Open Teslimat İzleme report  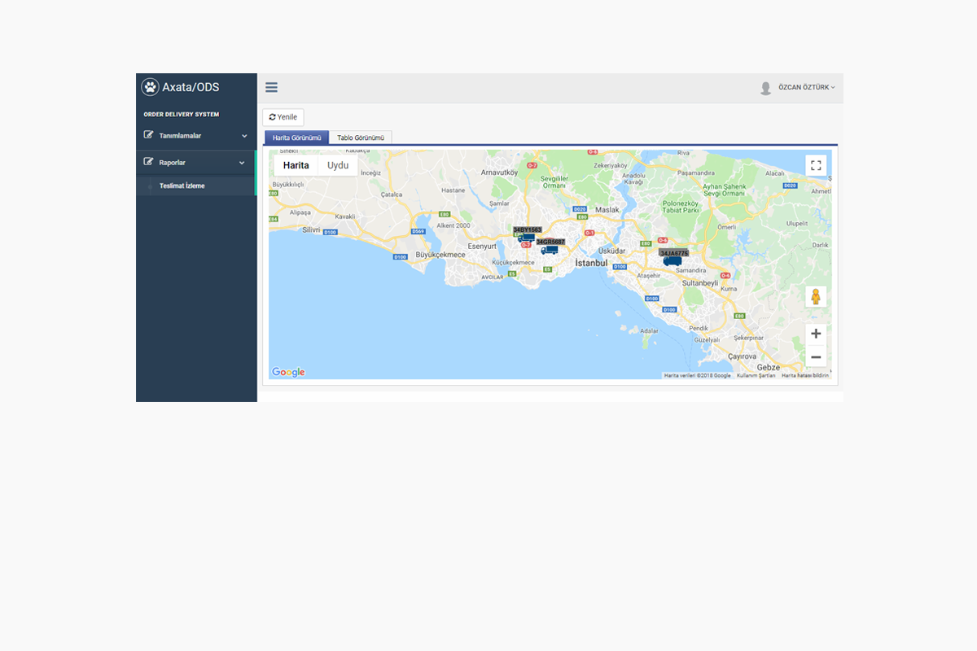(x=182, y=186)
